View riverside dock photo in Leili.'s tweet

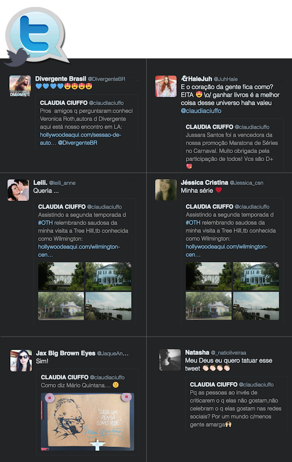tap(108, 306)
